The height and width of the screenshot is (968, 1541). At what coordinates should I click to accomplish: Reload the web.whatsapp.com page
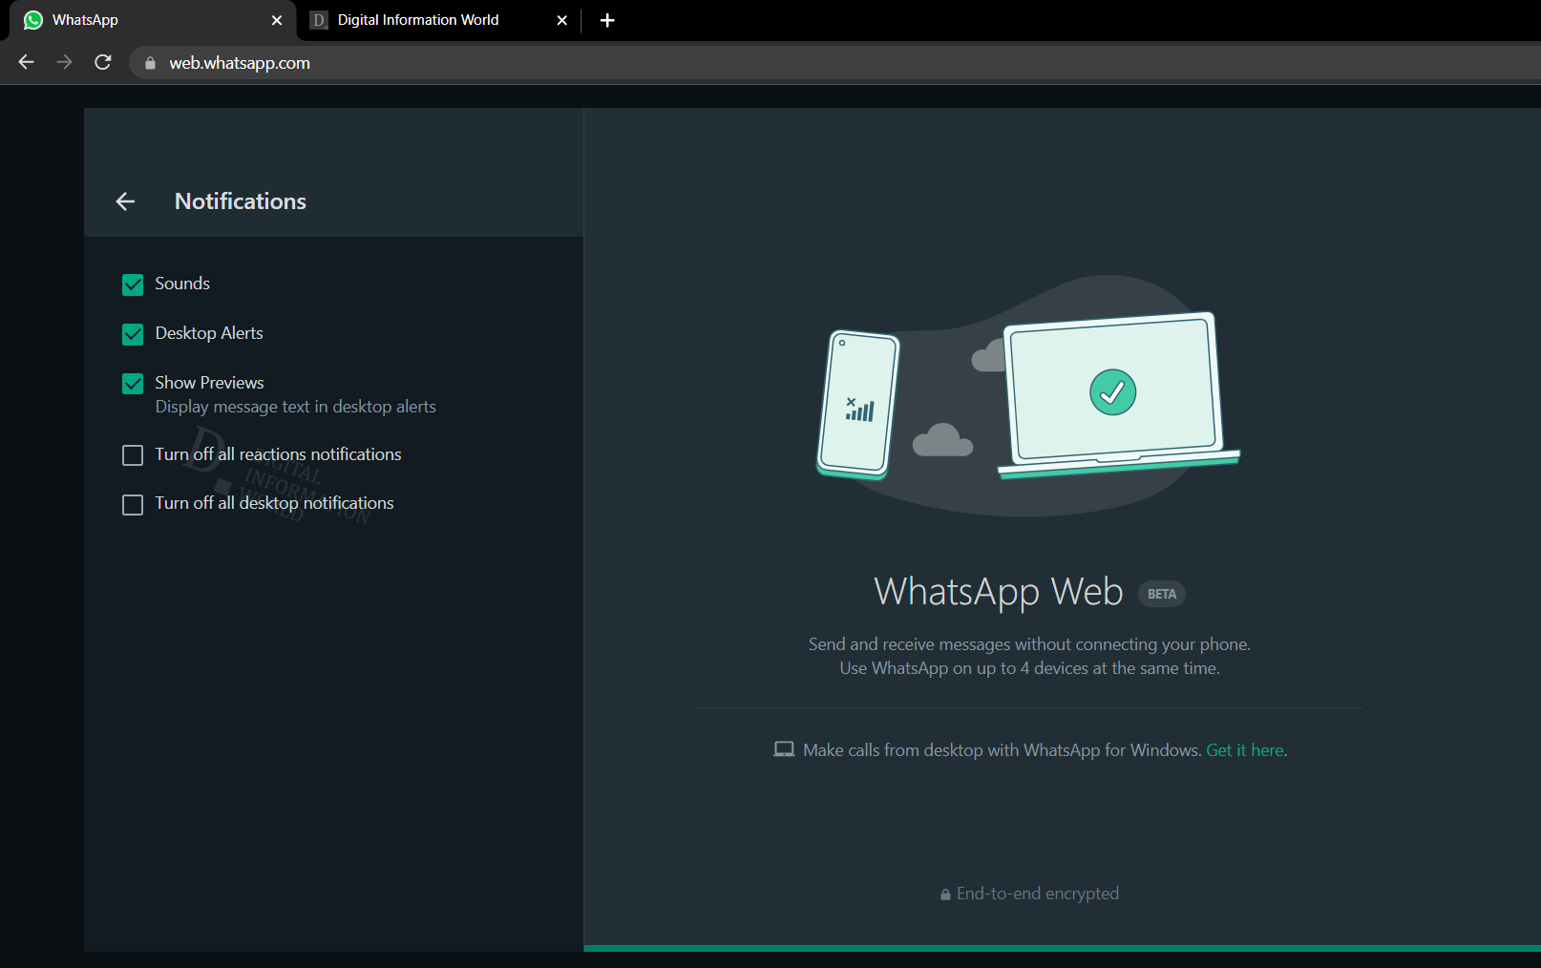pyautogui.click(x=103, y=62)
